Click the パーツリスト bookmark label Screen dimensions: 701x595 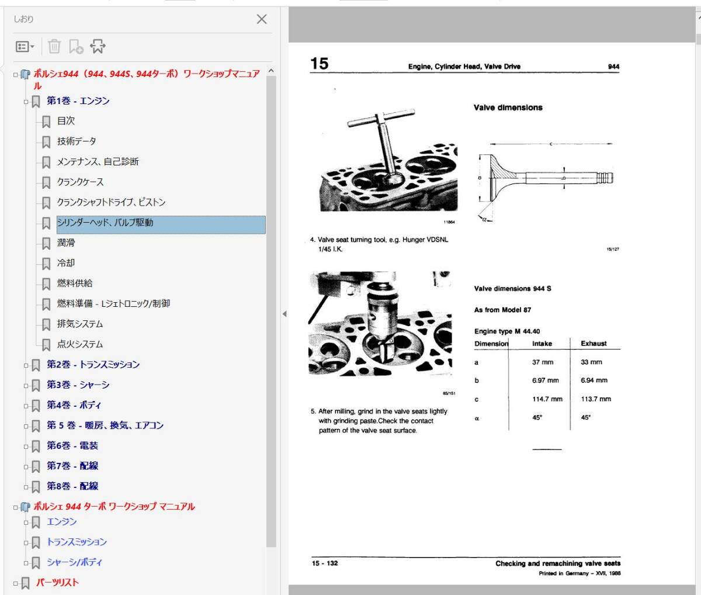point(57,582)
